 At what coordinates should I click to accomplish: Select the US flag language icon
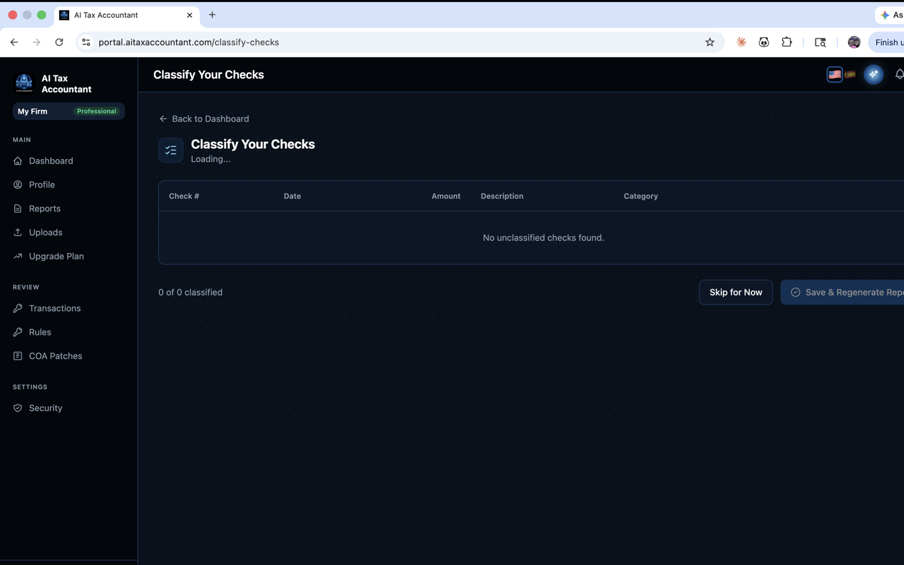click(834, 74)
